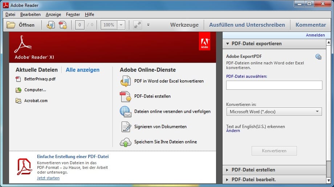Click the Computer... folder icon

coord(19,90)
